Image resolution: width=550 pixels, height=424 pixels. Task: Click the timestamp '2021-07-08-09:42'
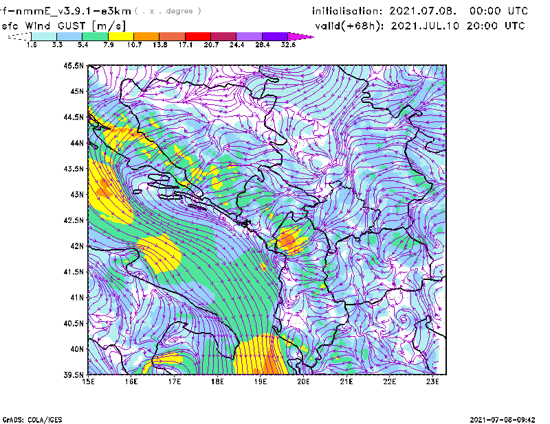pos(503,420)
